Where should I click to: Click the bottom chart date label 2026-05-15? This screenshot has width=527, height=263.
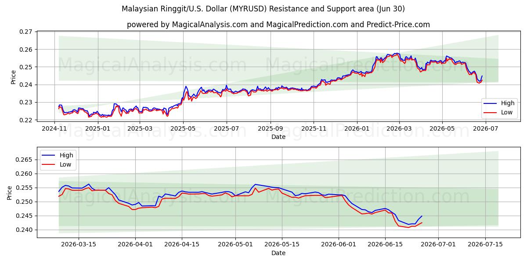(282, 245)
